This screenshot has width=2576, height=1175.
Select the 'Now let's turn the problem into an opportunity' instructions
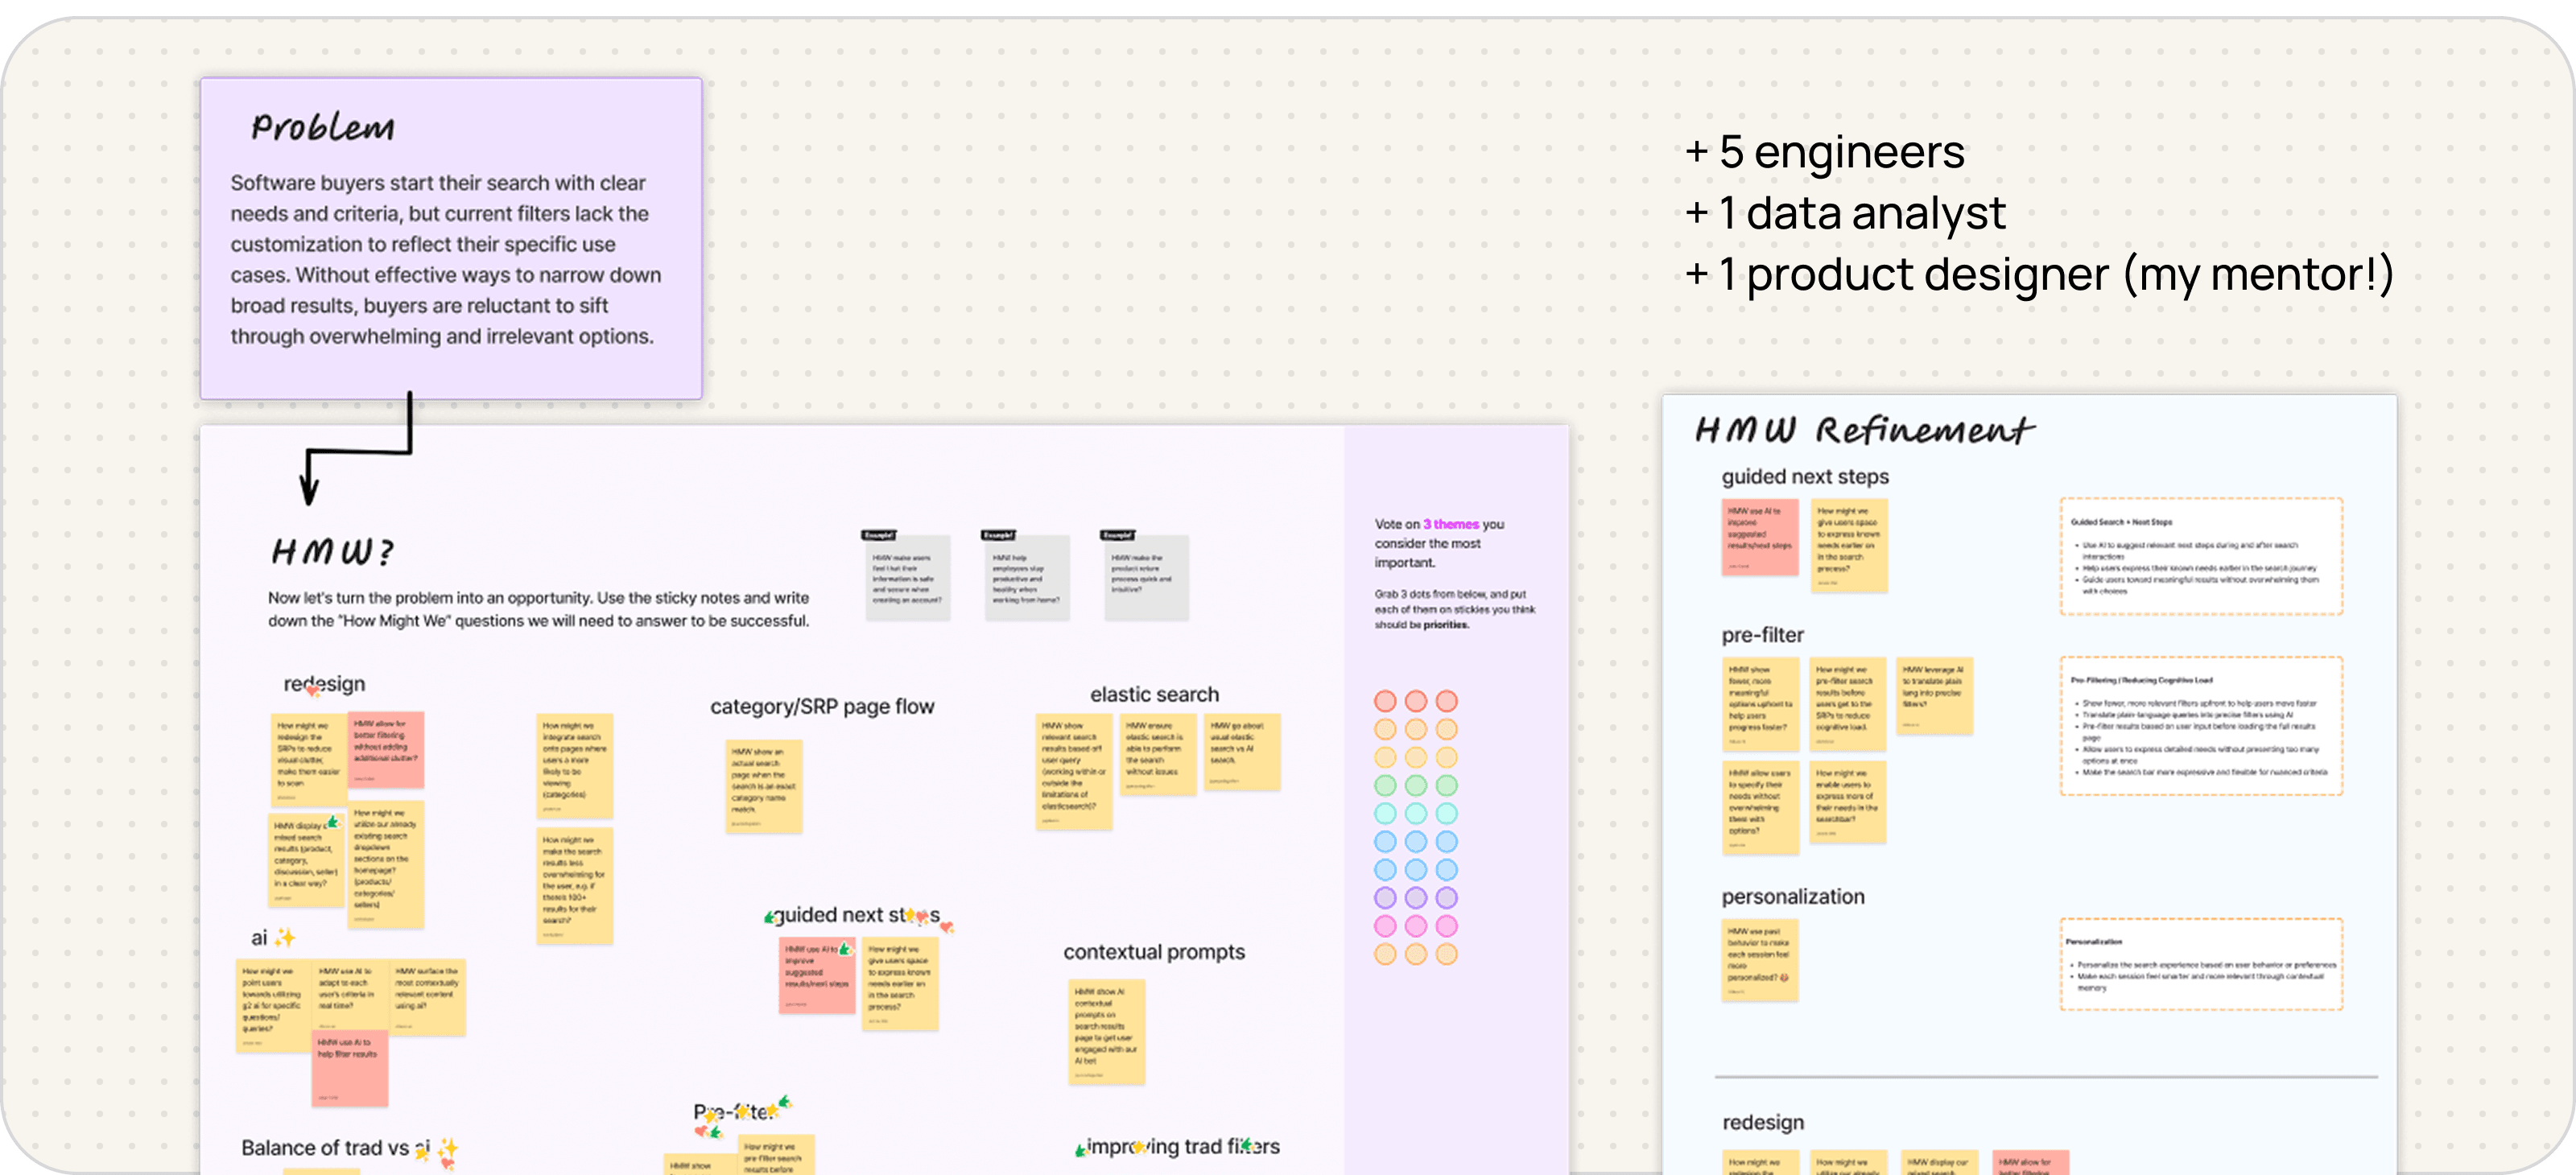click(539, 609)
